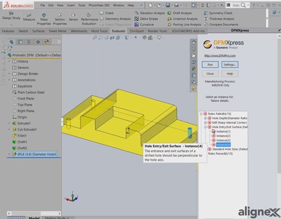The image size is (281, 219).
Task: Switch to the Mold Tools tab
Action: tap(99, 31)
